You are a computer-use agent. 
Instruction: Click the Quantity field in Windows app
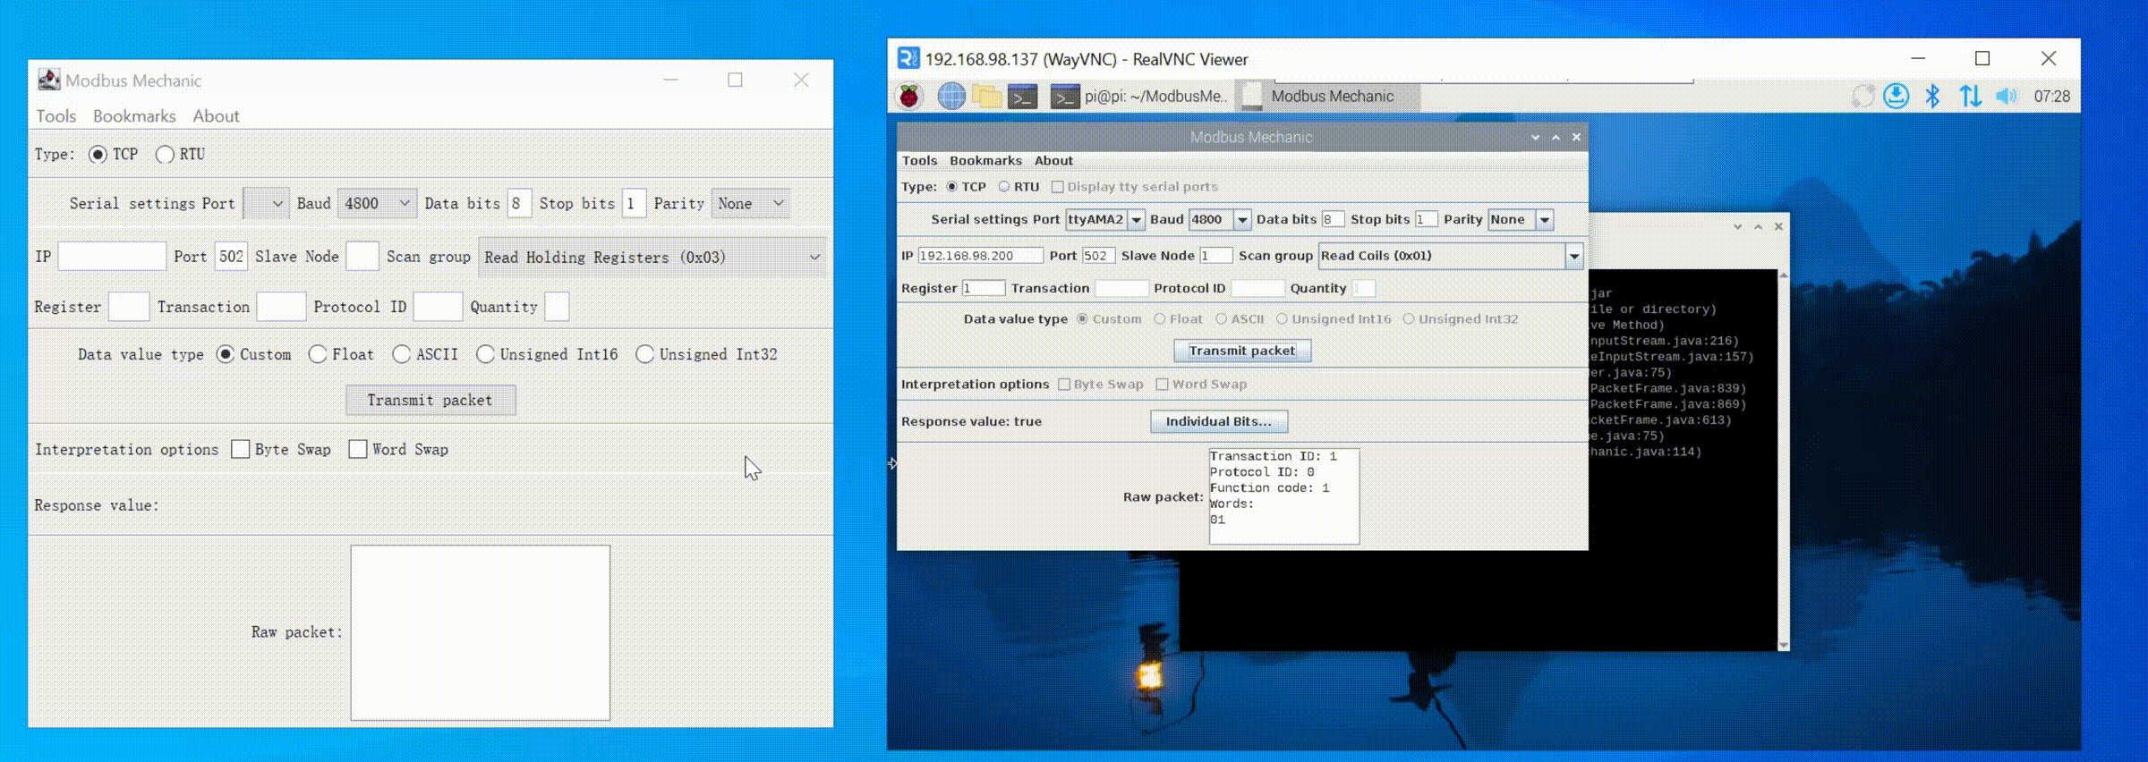pos(557,307)
